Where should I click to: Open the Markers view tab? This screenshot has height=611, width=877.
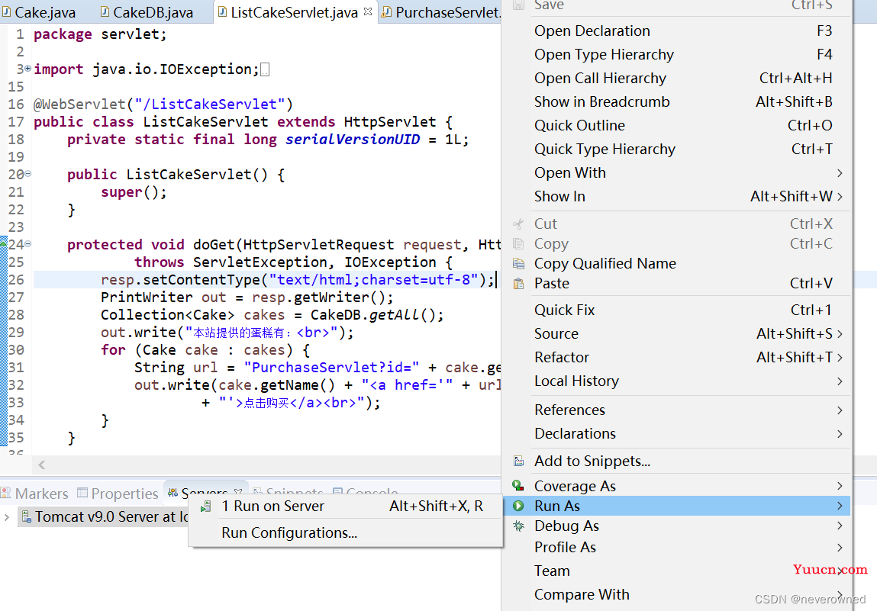click(41, 494)
